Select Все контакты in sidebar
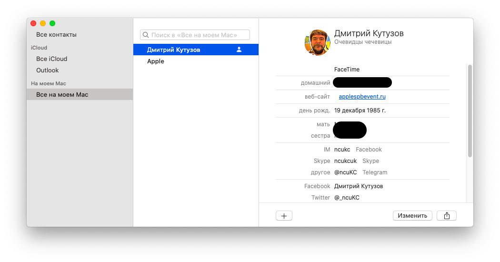Screen dimensions: 500x262 (56, 34)
